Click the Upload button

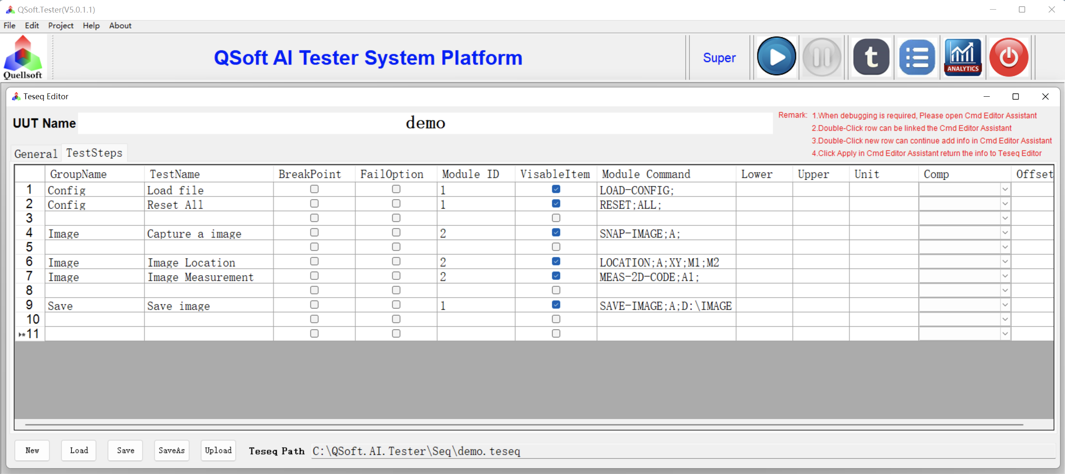218,451
